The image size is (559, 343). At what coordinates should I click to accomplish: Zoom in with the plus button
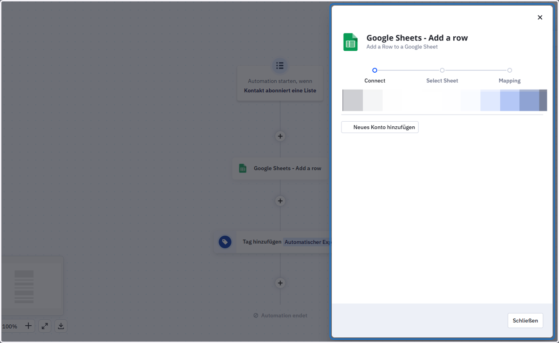click(28, 326)
